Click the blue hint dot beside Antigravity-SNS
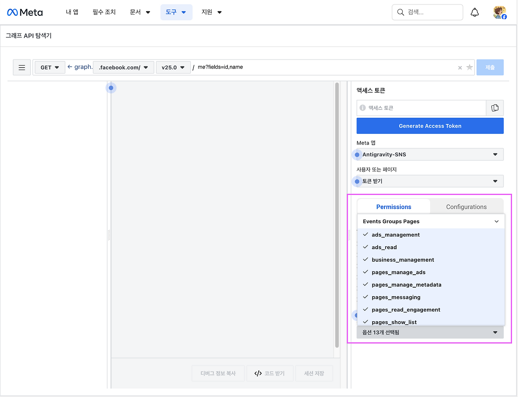Screen dimensions: 518x397 tap(357, 155)
